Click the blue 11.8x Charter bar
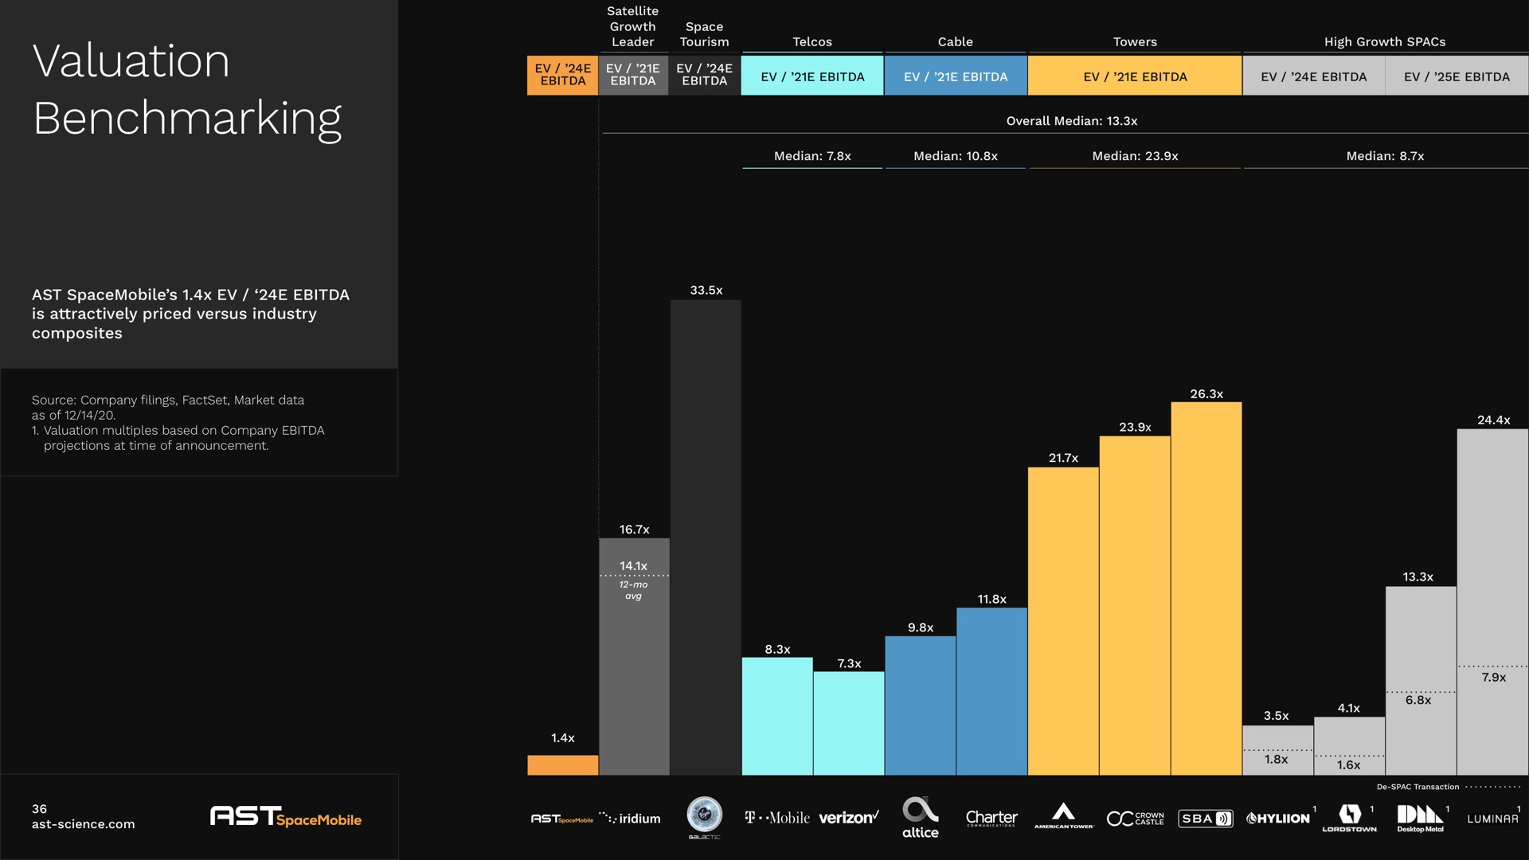Image resolution: width=1529 pixels, height=860 pixels. click(x=991, y=692)
